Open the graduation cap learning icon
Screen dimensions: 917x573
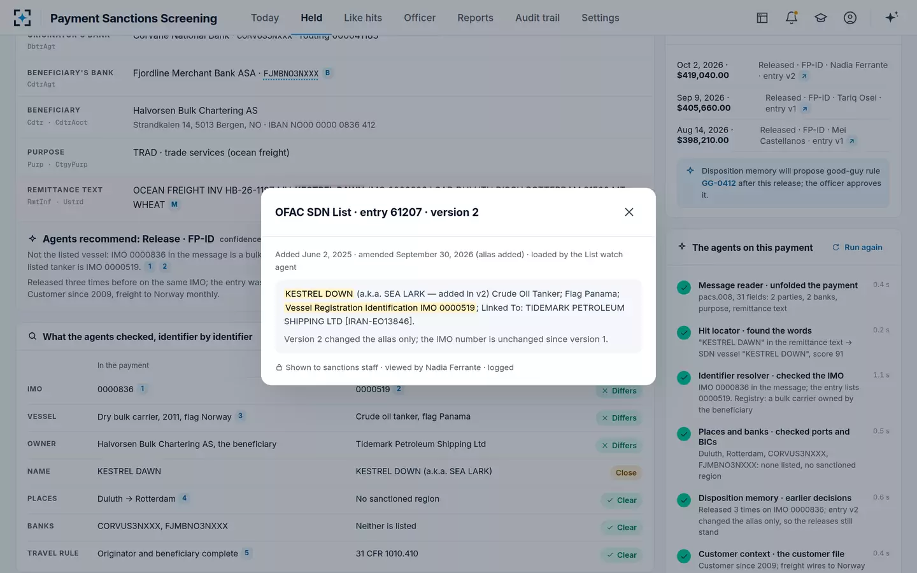821,18
